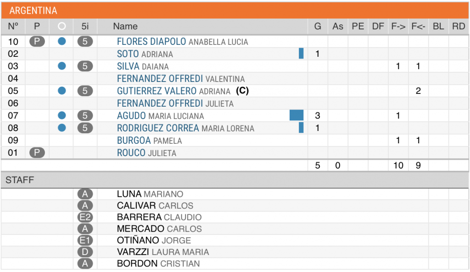Click Agudo's wide blue goals bar
470x272 pixels.
(x=297, y=115)
